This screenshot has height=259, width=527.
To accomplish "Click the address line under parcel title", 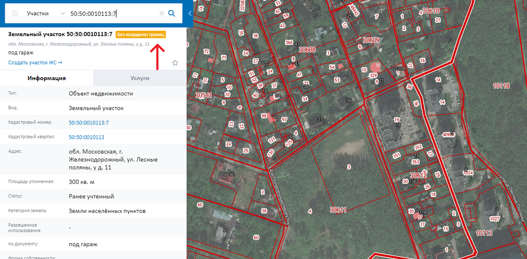I will (x=79, y=44).
